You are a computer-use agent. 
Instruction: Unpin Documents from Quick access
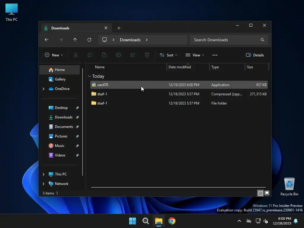click(77, 127)
